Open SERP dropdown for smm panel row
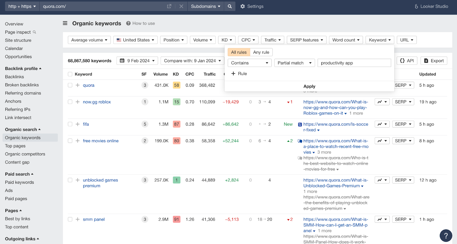The width and height of the screenshot is (457, 244). tap(403, 219)
